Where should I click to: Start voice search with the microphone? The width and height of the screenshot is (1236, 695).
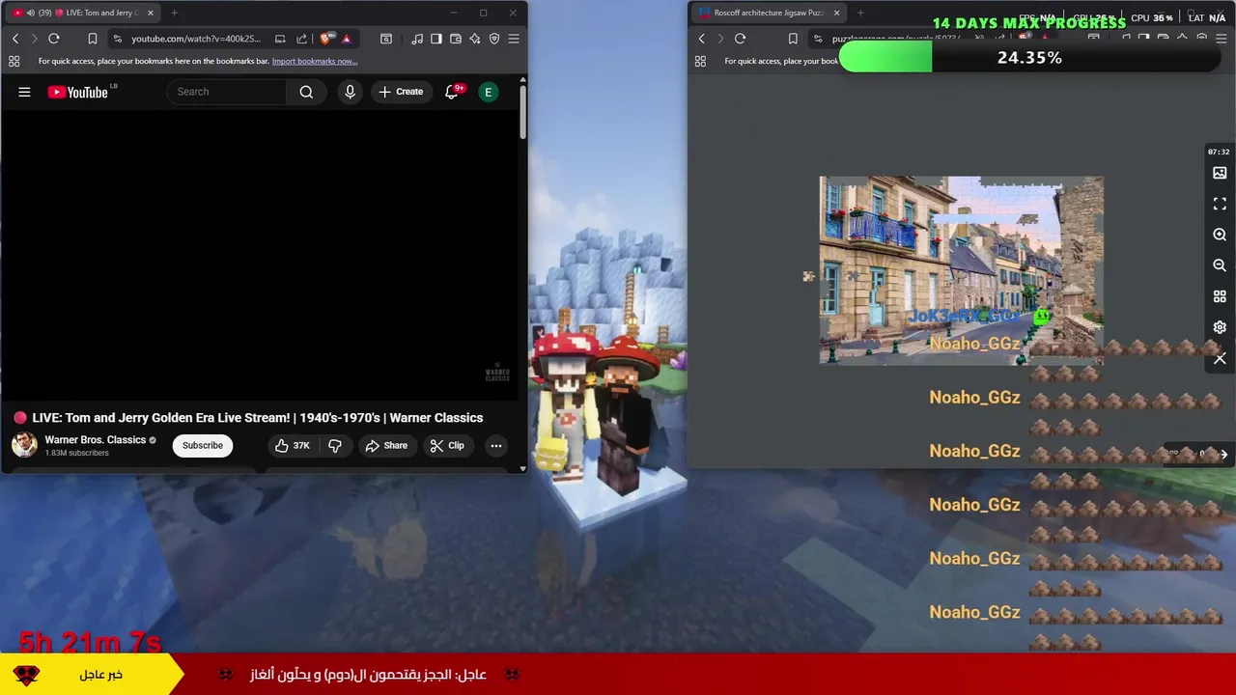click(x=350, y=92)
